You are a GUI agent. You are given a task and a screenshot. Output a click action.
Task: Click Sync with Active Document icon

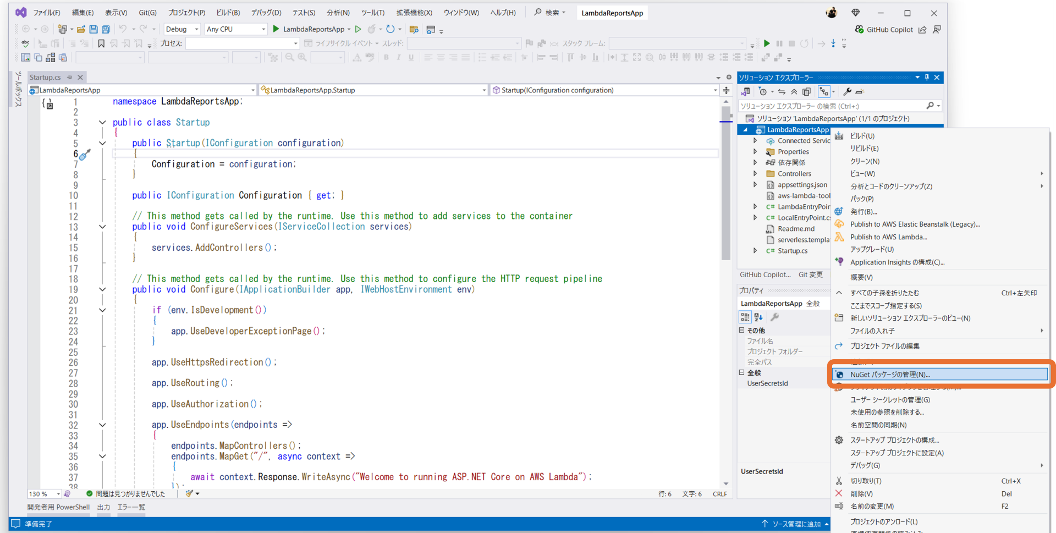(x=782, y=92)
